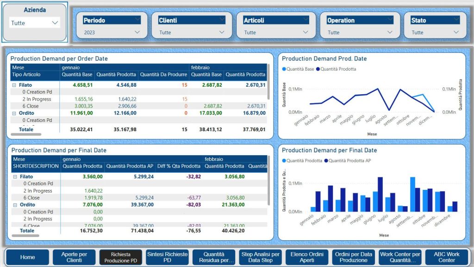Navigate to ABC Work Center page
The width and height of the screenshot is (474, 267).
446,257
